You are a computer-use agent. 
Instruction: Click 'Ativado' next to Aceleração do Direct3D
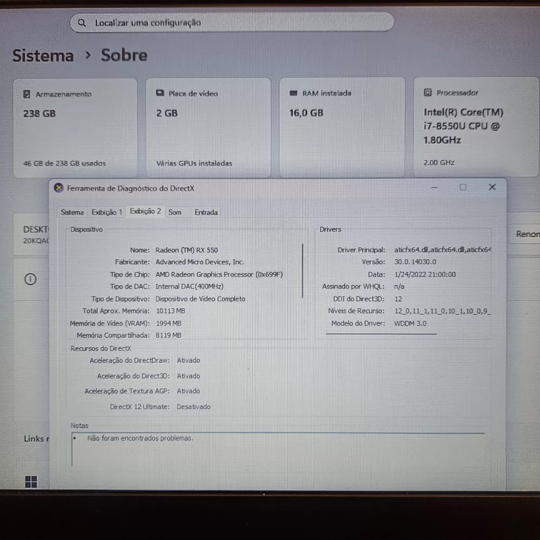pos(188,376)
